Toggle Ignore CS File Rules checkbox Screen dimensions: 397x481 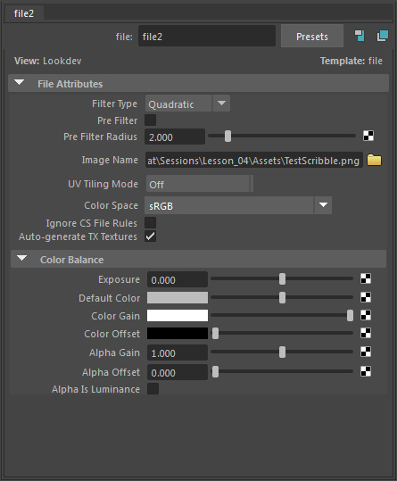(x=150, y=223)
